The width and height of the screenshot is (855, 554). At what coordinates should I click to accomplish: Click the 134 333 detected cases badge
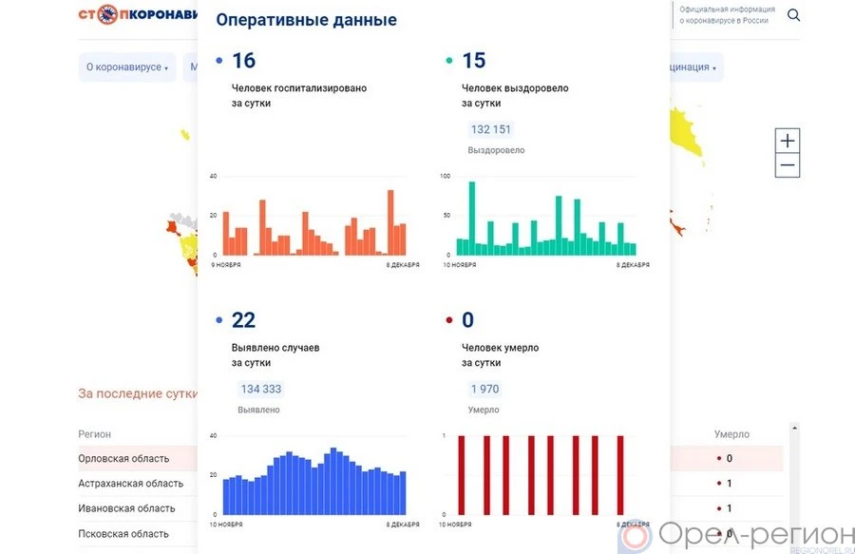[x=261, y=390]
